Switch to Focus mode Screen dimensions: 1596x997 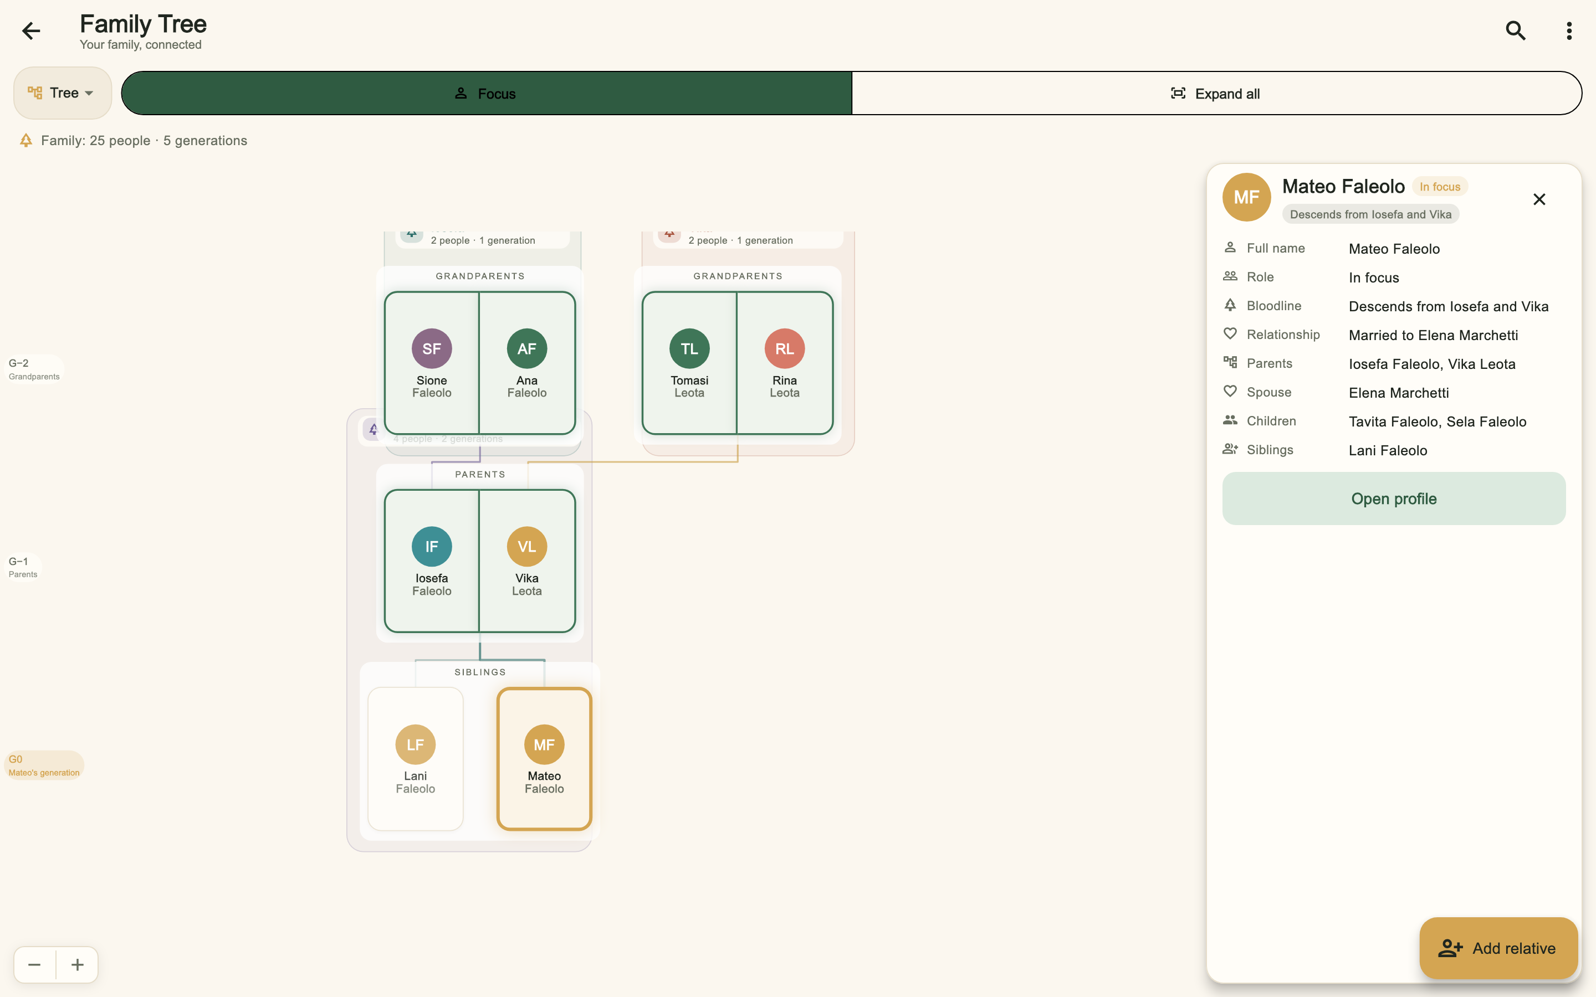click(x=486, y=93)
